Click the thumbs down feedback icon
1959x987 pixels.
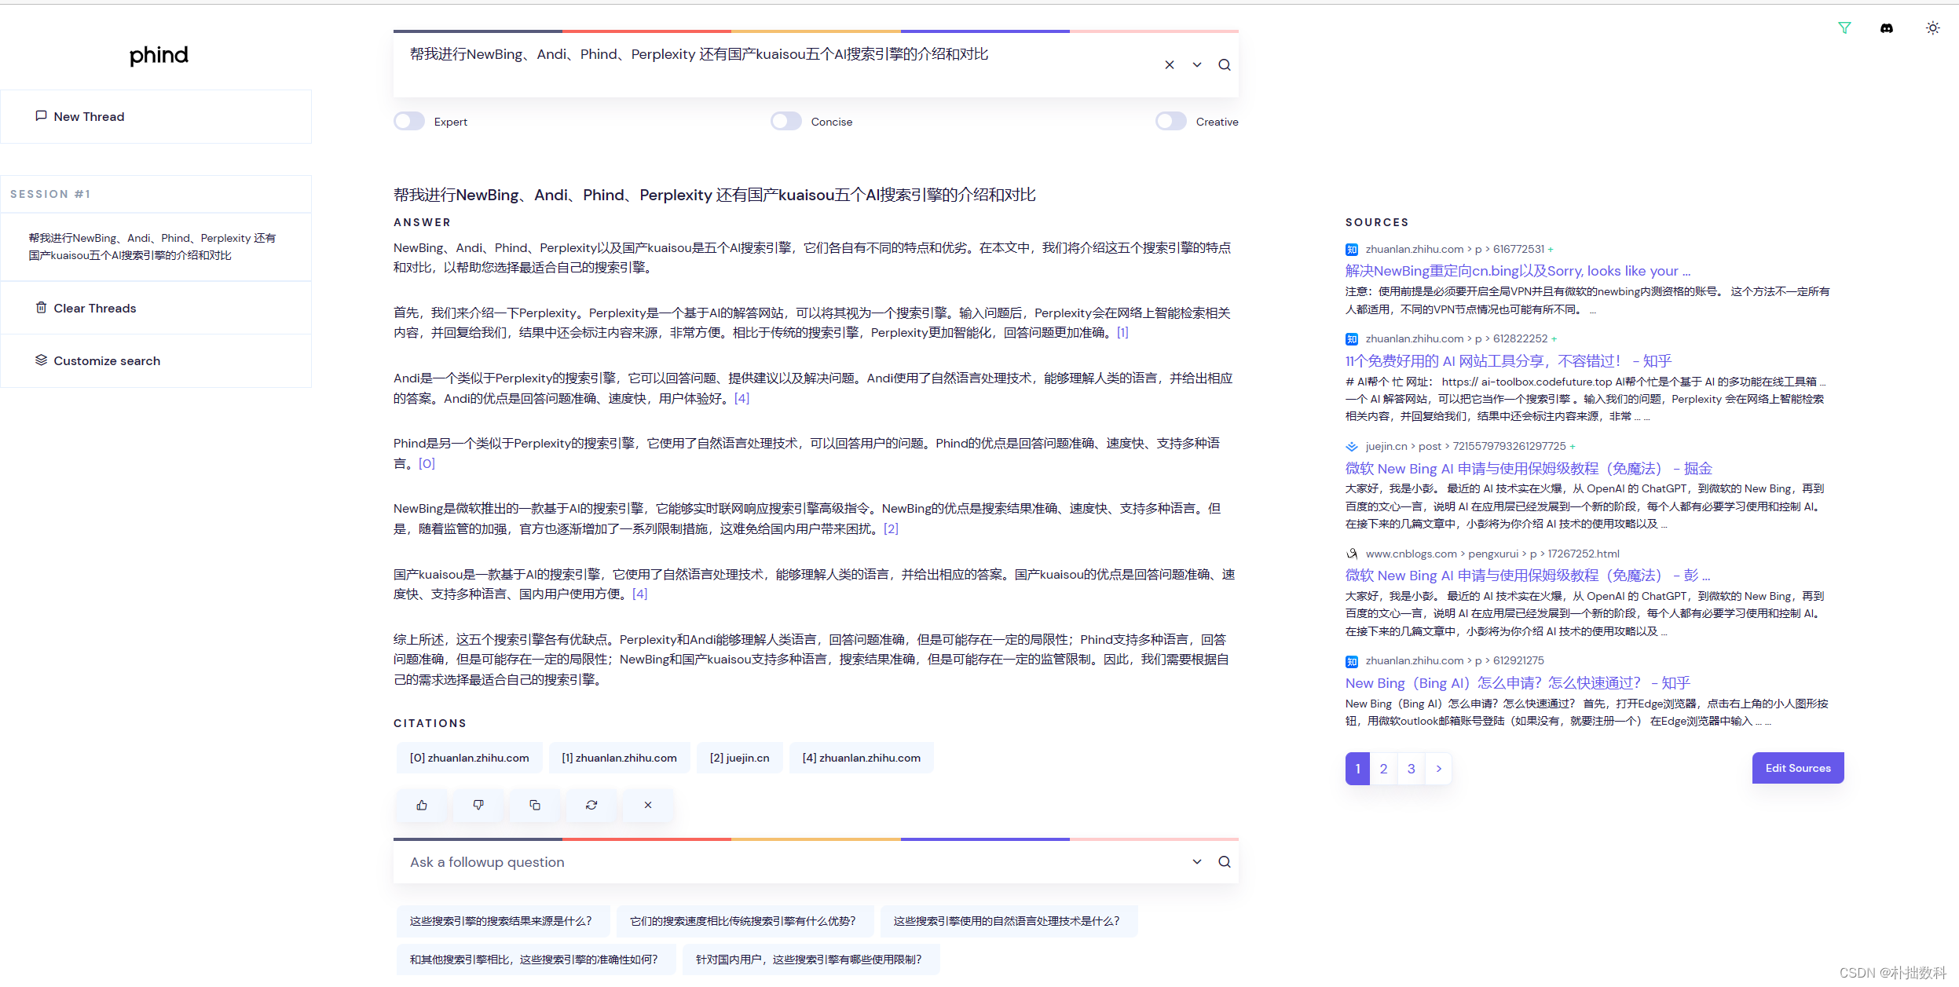coord(478,805)
